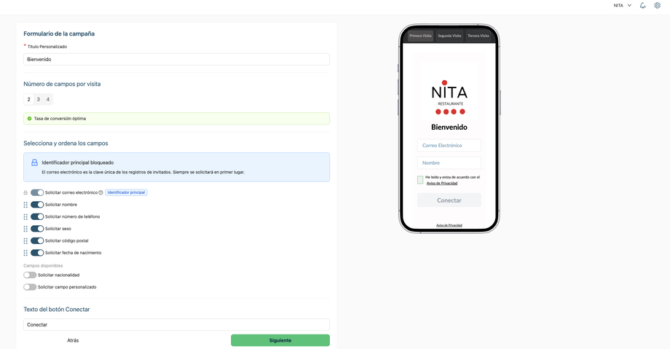Image resolution: width=670 pixels, height=349 pixels.
Task: Click the Identificador principal badge
Action: point(126,192)
